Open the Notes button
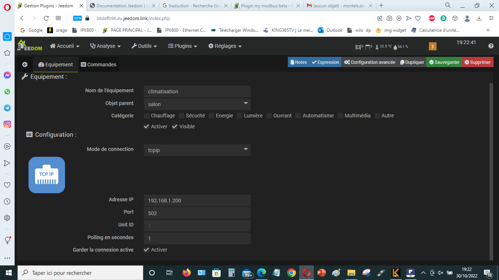 coord(298,62)
